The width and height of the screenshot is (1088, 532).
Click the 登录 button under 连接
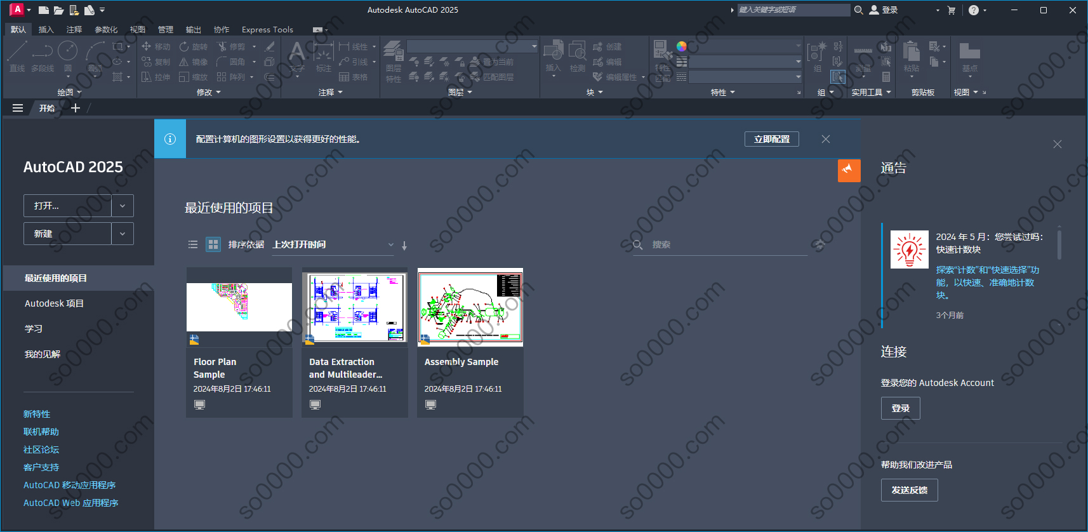(x=901, y=408)
